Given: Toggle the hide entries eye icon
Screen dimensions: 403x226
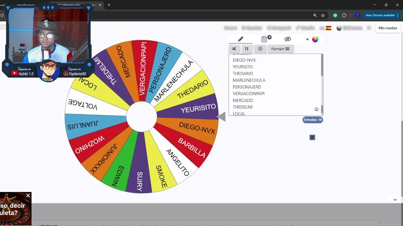Looking at the screenshot, I should pos(287,39).
